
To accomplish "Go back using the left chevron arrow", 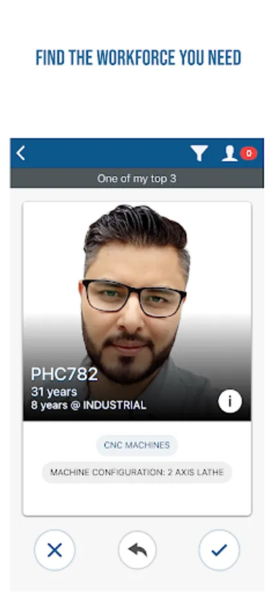I will coord(21,154).
